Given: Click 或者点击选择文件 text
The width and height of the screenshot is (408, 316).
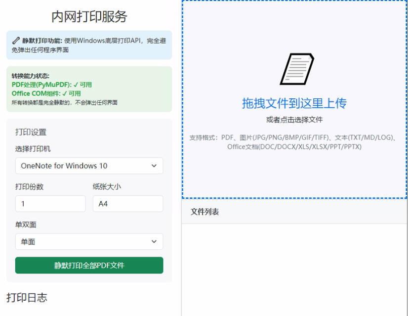Looking at the screenshot, I should [294, 120].
